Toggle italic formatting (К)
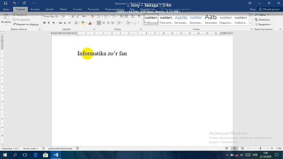This screenshot has width=283, height=159. click(49, 23)
